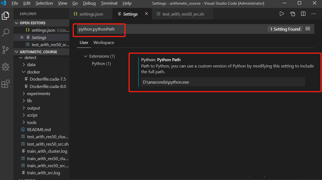Click the Run play icon in editor toolbar
Viewport: 322px width, 180px height.
pos(282,14)
